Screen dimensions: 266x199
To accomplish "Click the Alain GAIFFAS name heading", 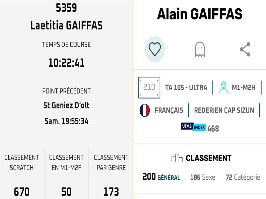I will 199,14.
